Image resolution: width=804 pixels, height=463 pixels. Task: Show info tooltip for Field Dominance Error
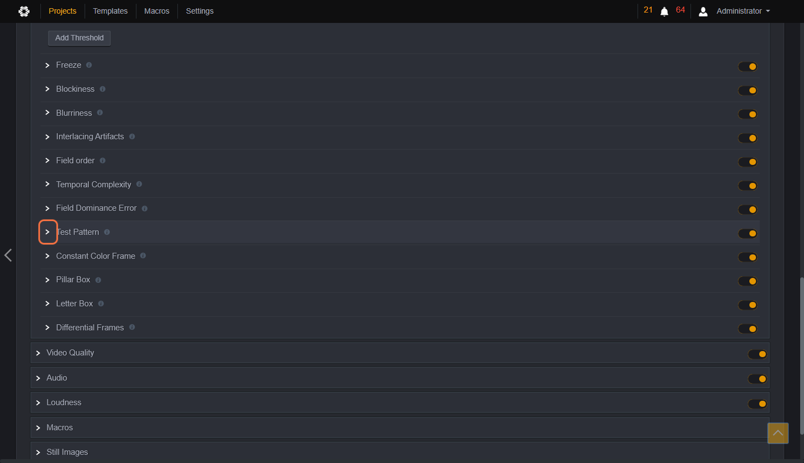[145, 208]
